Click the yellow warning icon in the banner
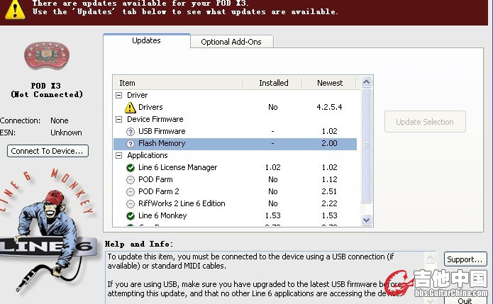493x304 pixels. (15, 9)
